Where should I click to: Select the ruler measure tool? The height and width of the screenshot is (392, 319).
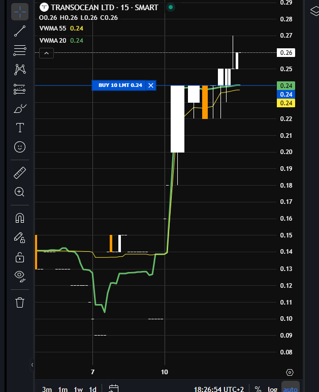[20, 173]
